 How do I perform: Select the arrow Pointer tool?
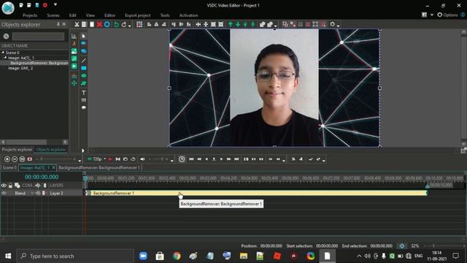[x=84, y=36]
